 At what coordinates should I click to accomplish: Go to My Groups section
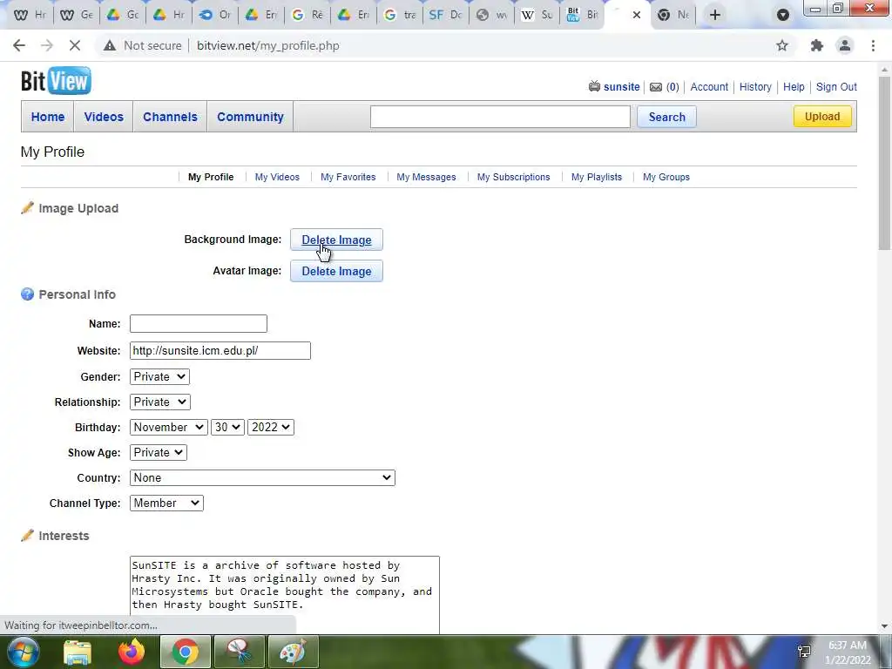[666, 177]
